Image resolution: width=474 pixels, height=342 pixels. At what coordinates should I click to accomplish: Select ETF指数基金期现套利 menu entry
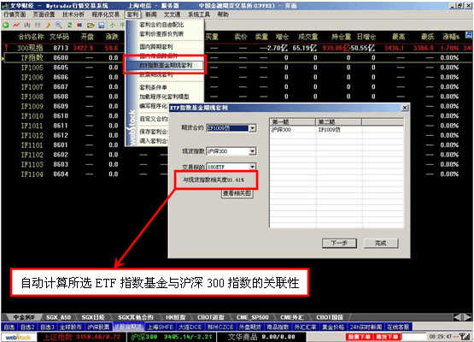click(165, 65)
